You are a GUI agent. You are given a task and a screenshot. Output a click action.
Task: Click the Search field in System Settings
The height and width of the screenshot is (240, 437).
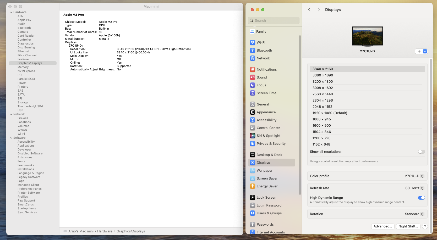pyautogui.click(x=274, y=20)
